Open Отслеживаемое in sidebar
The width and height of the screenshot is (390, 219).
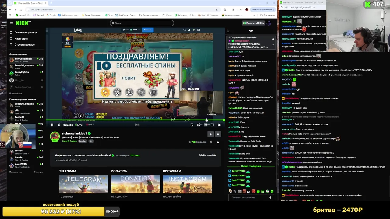click(22, 44)
